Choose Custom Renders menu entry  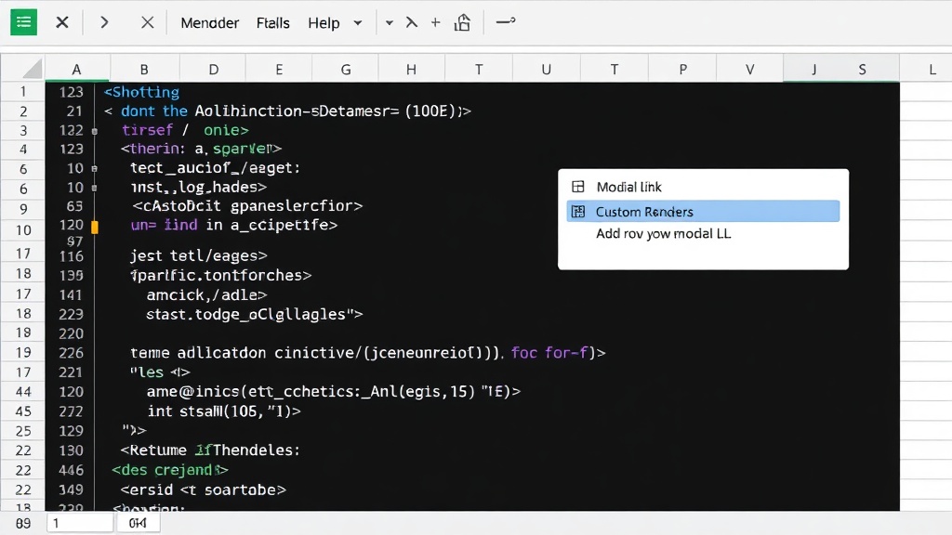[703, 211]
